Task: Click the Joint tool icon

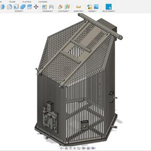Action: (51, 7)
